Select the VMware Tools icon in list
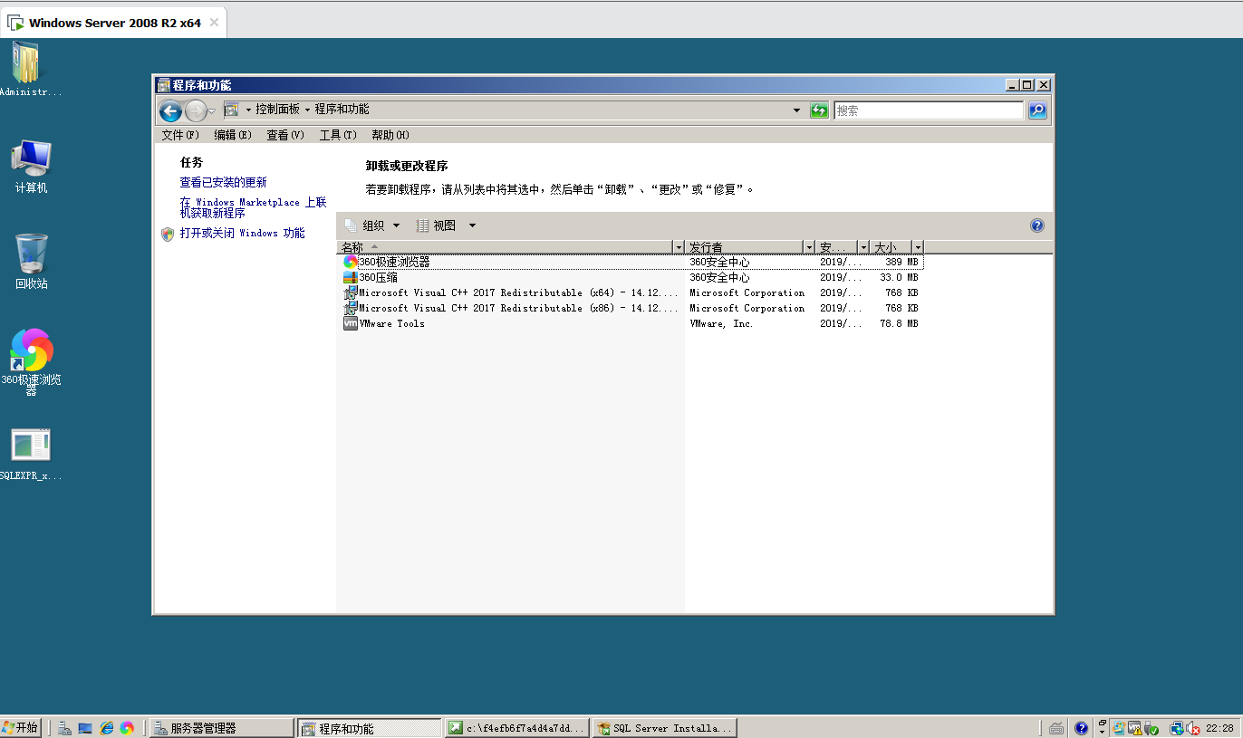Screen dimensions: 1243x738 coord(351,323)
